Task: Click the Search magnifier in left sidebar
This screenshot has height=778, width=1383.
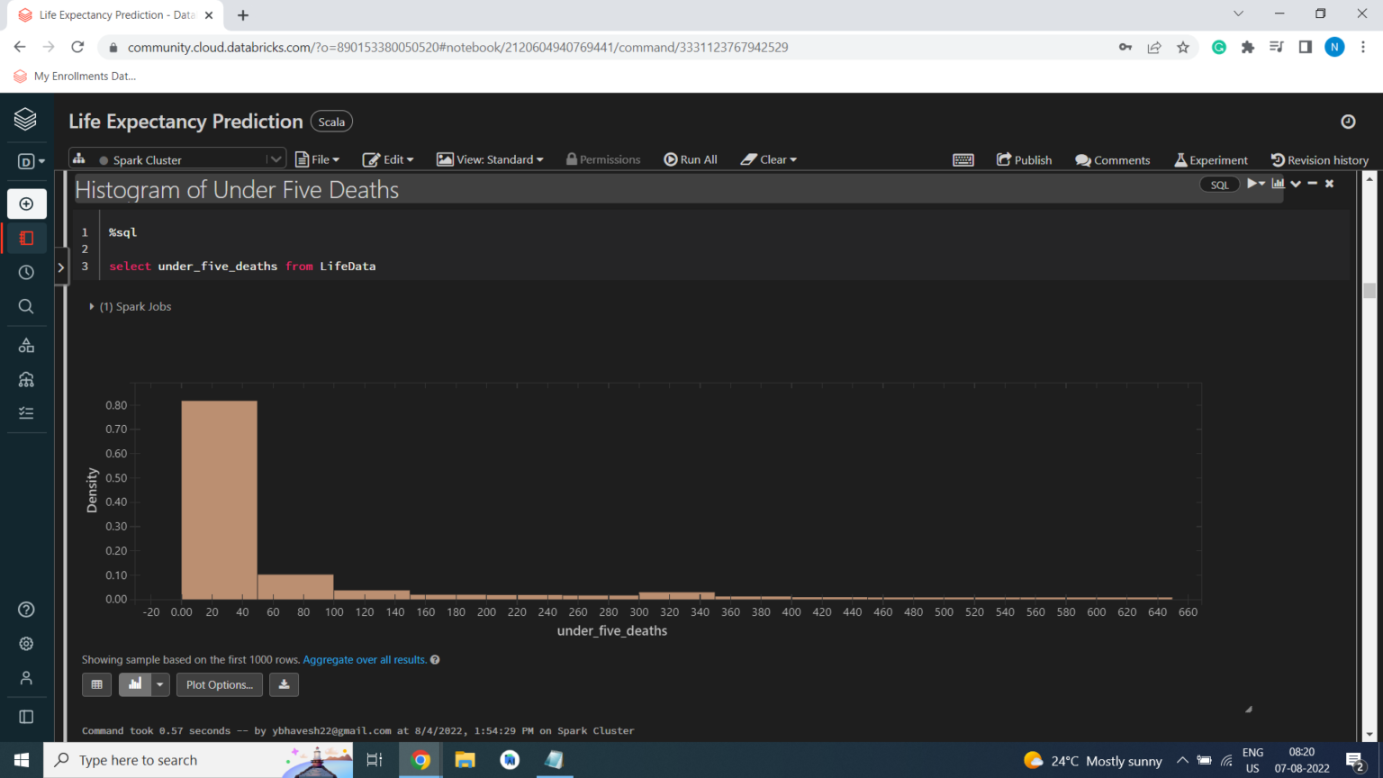Action: 26,306
